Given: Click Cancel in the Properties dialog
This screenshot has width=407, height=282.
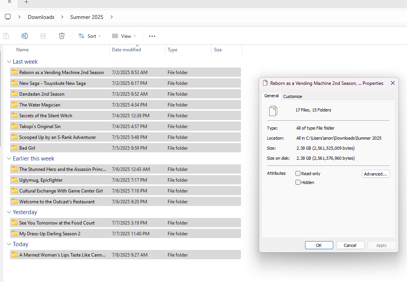Looking at the screenshot, I should click(x=350, y=245).
